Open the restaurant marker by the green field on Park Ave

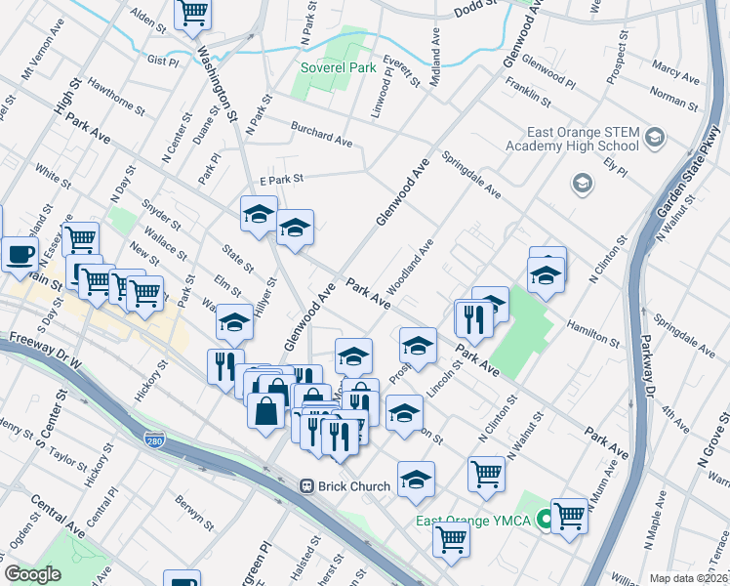[x=474, y=320]
